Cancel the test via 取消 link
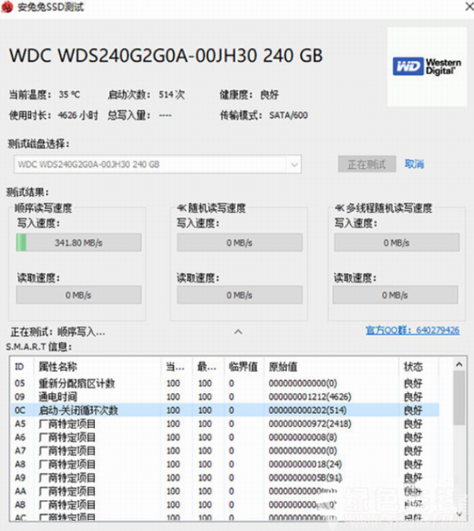474x531 pixels. 415,164
